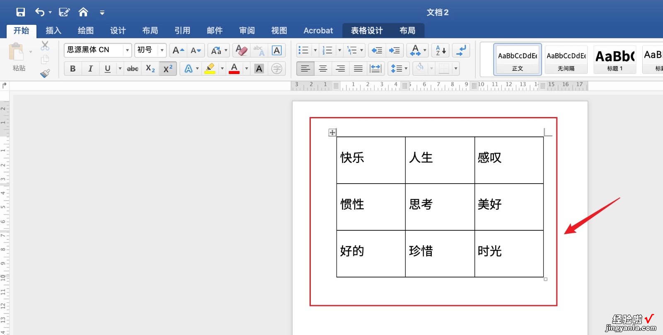
Task: Increase font size with the A▲ icon
Action: pos(178,50)
